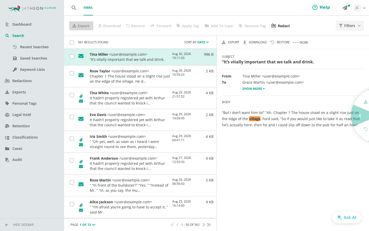
Task: Open the JC user account menu
Action: pos(360,8)
